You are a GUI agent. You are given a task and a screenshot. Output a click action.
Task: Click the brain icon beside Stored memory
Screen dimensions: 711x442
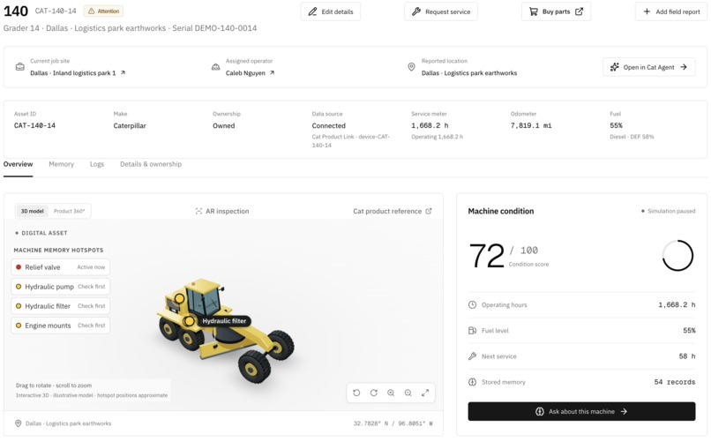coord(472,382)
